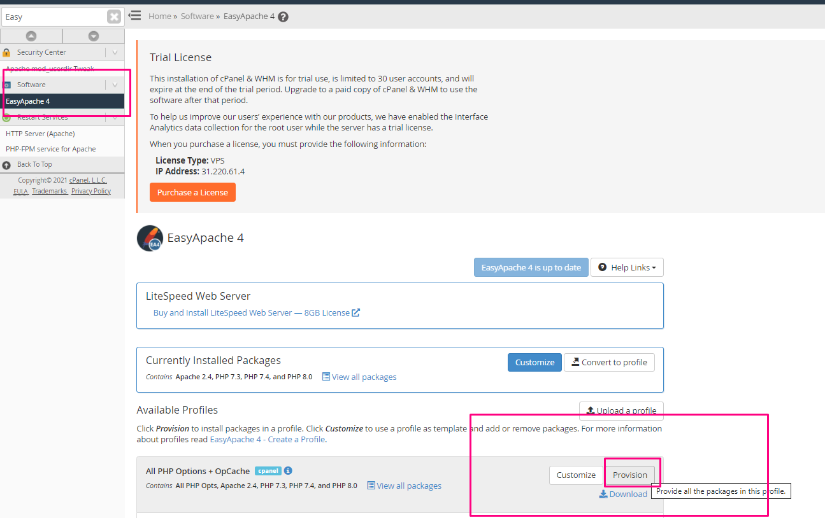Open PHP-FPM service for Apache

pyautogui.click(x=51, y=149)
